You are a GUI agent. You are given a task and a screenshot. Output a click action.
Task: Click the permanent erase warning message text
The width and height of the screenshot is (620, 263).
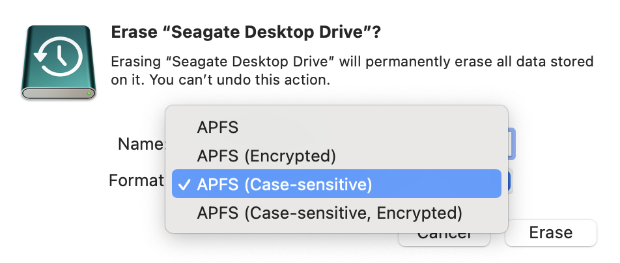point(352,62)
